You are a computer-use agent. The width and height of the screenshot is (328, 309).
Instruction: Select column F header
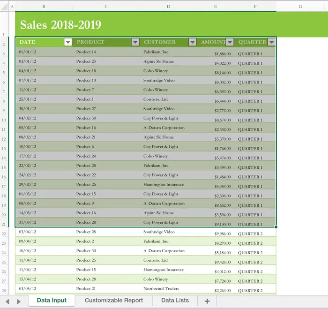(255, 7)
